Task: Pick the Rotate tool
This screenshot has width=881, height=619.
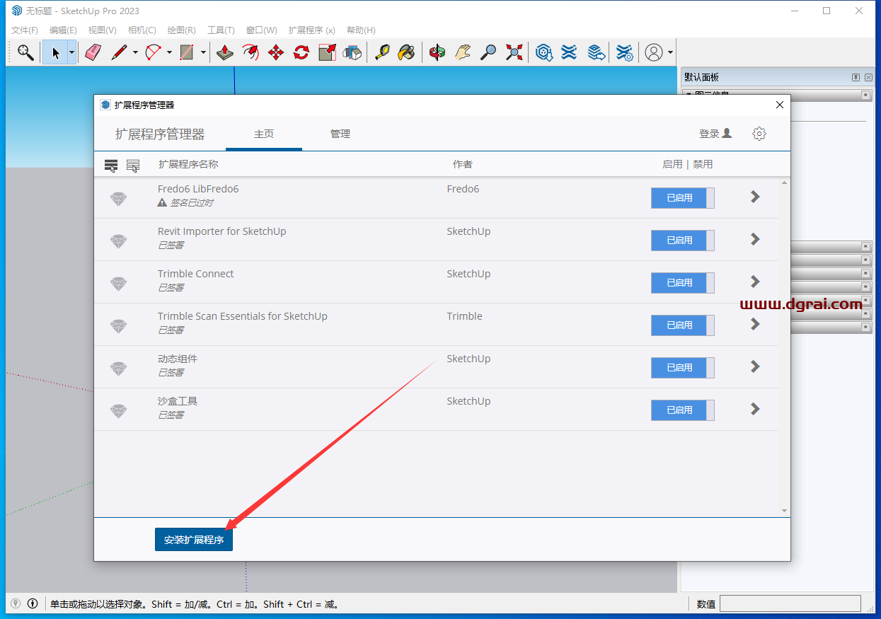Action: (x=301, y=52)
